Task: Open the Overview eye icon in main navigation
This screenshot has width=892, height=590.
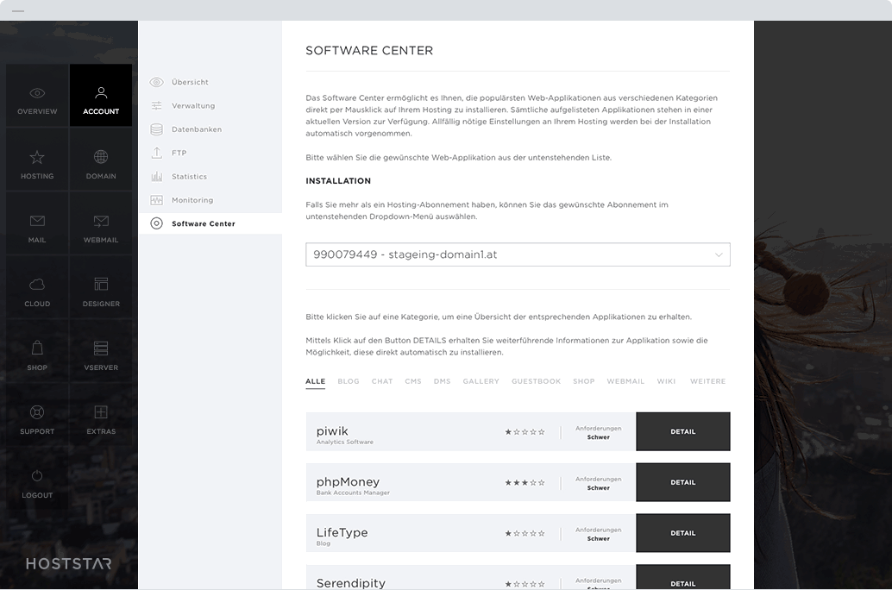Action: click(37, 93)
